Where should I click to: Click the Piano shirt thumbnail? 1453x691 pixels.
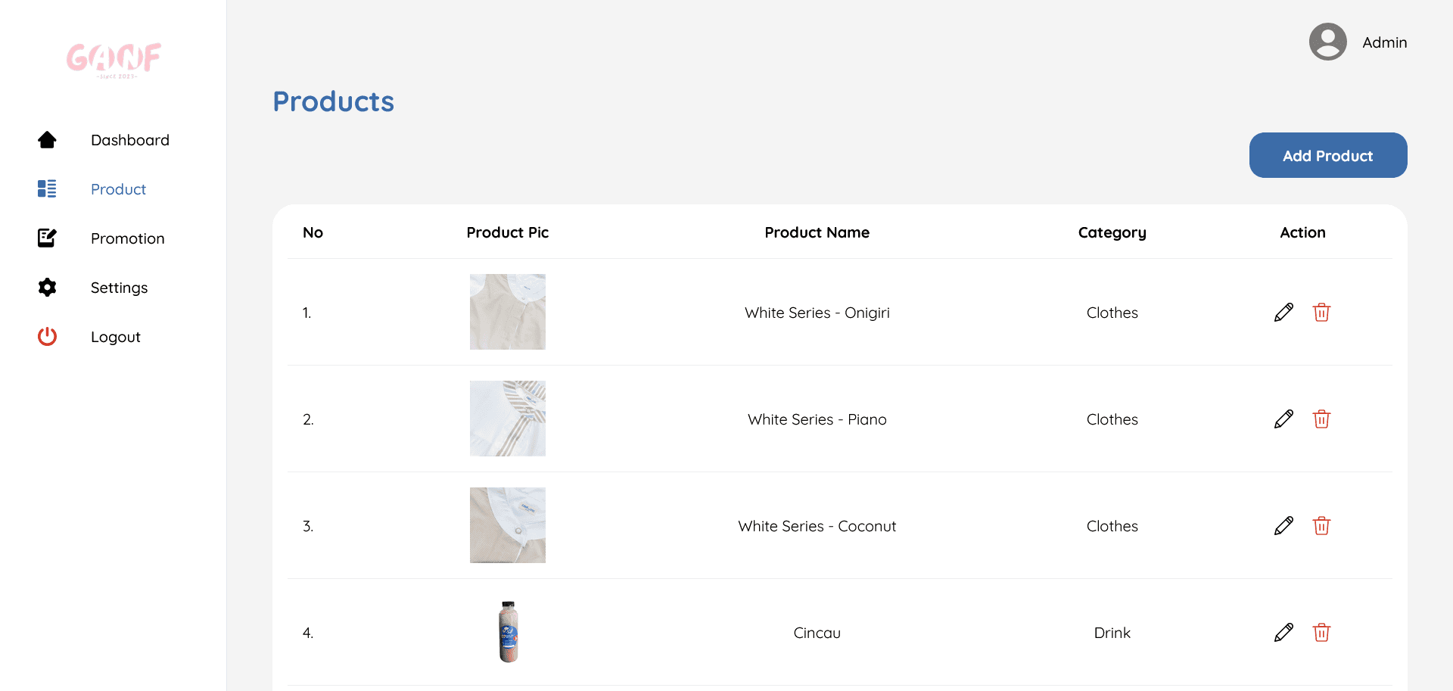point(507,419)
